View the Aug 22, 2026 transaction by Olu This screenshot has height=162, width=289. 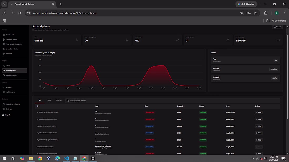click(x=259, y=113)
